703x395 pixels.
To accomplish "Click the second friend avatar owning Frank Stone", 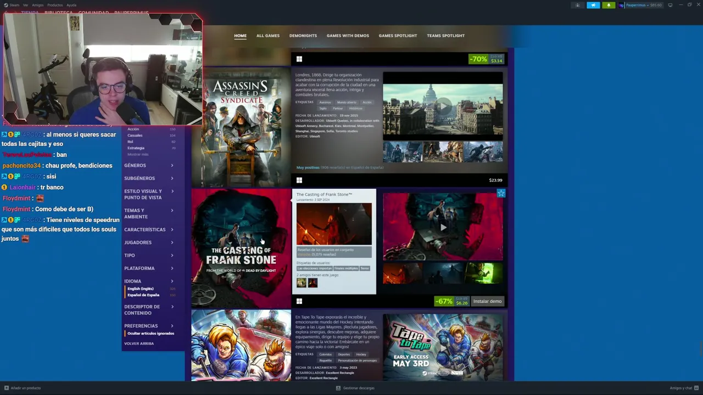I will [313, 283].
